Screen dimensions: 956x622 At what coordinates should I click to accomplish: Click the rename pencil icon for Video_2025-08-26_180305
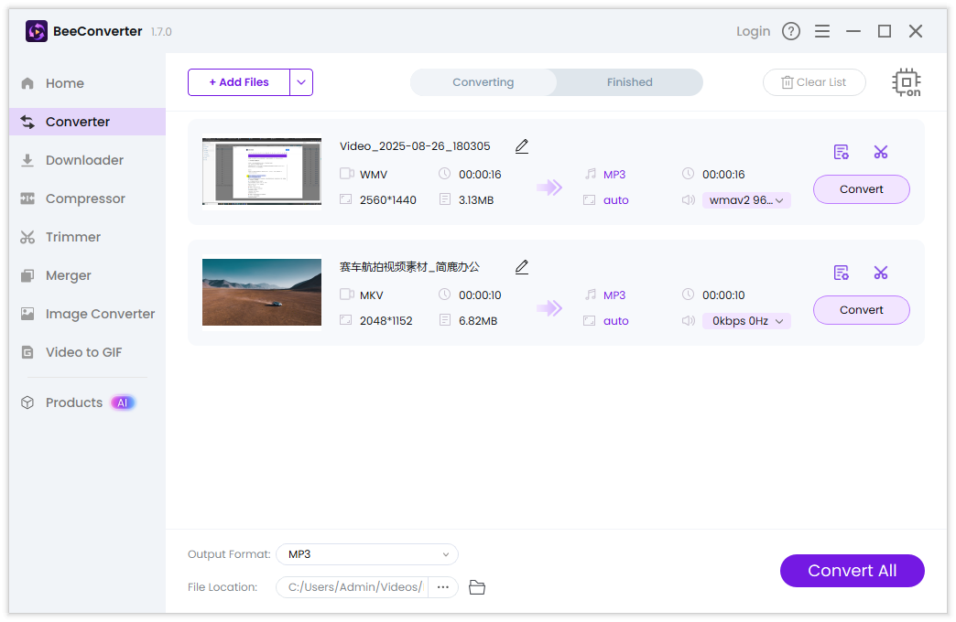pos(522,146)
